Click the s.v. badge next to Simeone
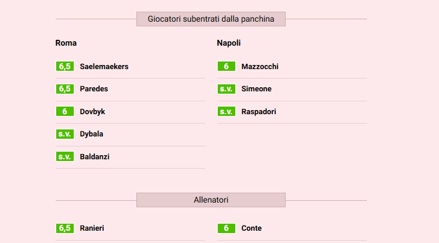 coord(226,89)
